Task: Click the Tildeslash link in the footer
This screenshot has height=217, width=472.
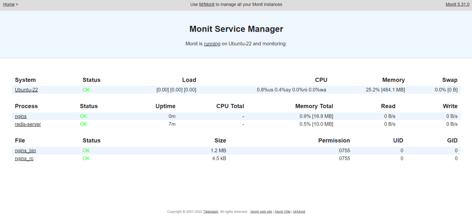Action: click(210, 211)
